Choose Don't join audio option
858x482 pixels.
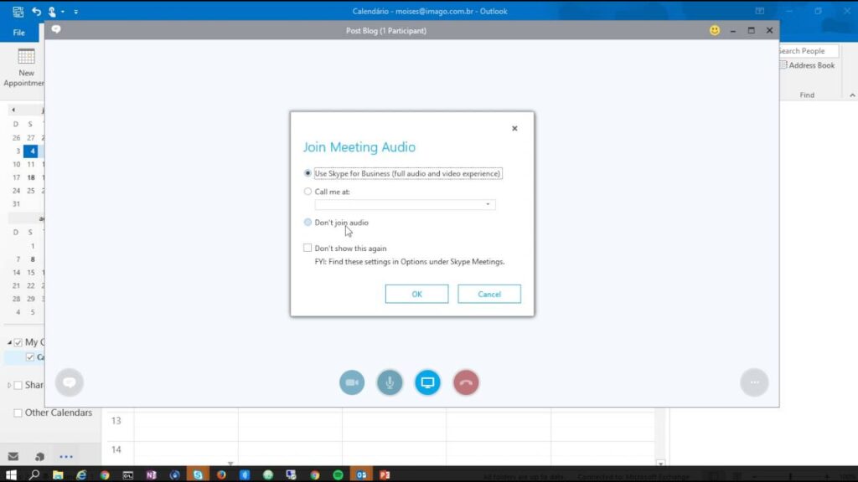(308, 223)
